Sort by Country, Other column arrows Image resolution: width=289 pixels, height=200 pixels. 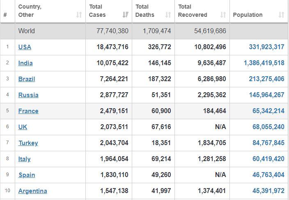pyautogui.click(x=79, y=14)
